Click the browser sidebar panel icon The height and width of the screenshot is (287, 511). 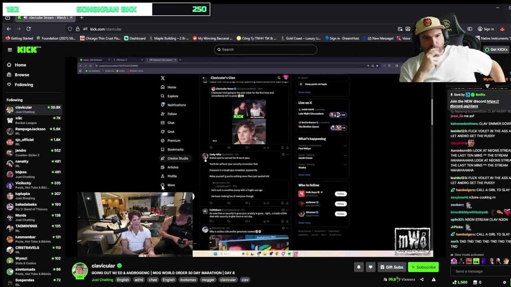pos(470,29)
